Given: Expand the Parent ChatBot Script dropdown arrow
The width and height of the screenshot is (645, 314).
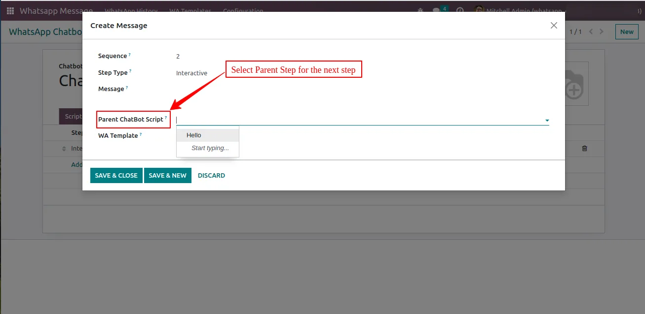Looking at the screenshot, I should pyautogui.click(x=547, y=121).
